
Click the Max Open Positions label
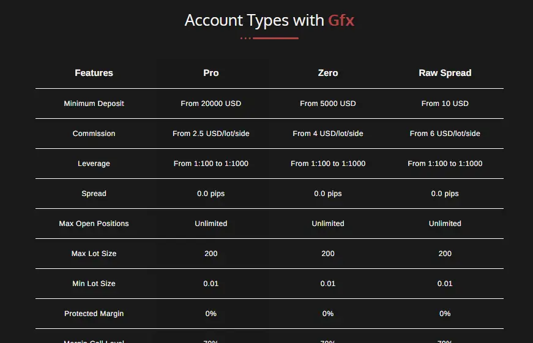coord(94,224)
